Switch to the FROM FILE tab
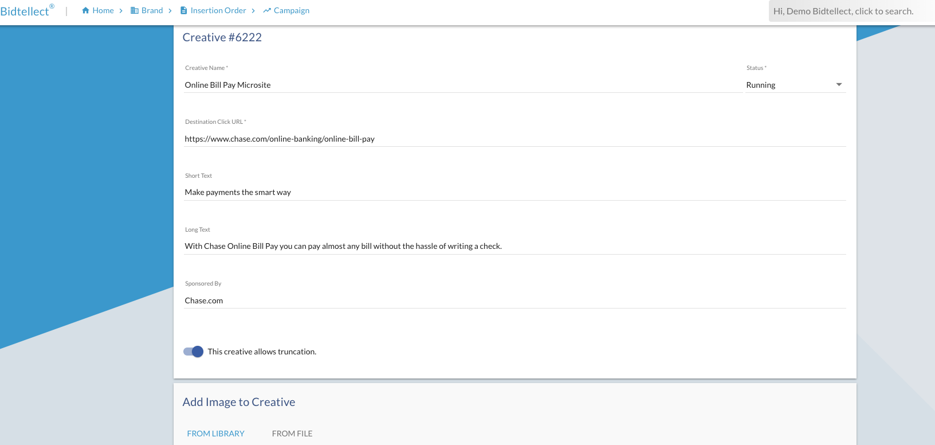The width and height of the screenshot is (935, 445). (x=292, y=434)
